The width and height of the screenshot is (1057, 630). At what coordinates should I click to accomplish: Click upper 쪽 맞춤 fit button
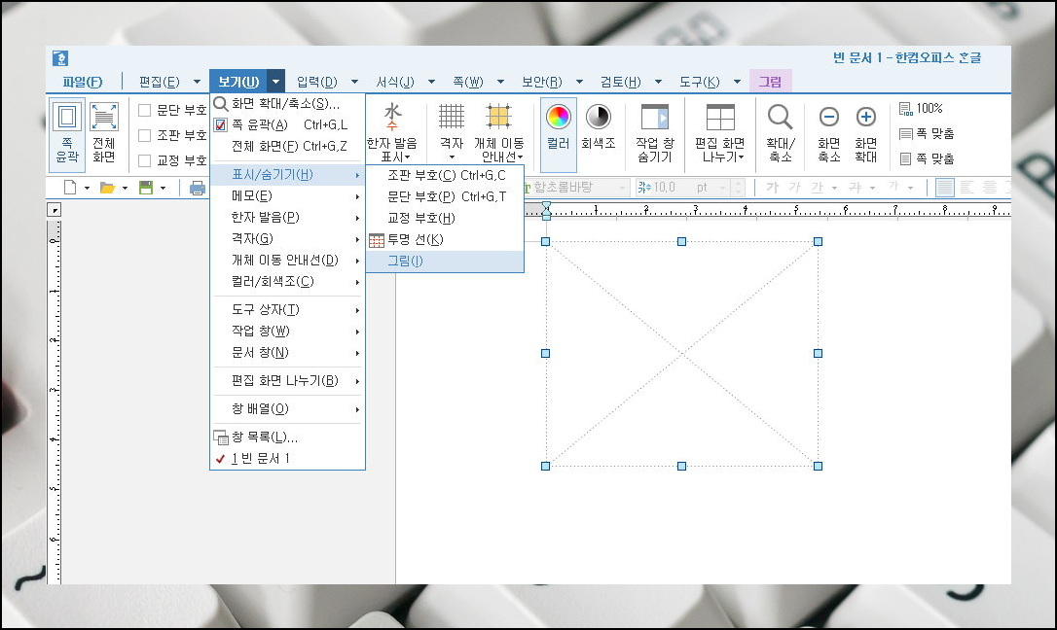[x=927, y=134]
